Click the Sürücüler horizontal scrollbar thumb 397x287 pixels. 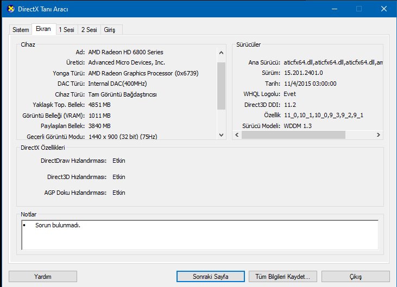(293, 135)
